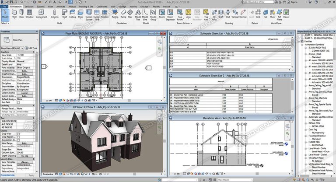Viewport: 336px width, 182px height.
Task: Select the Railing tool
Action: [x=115, y=14]
